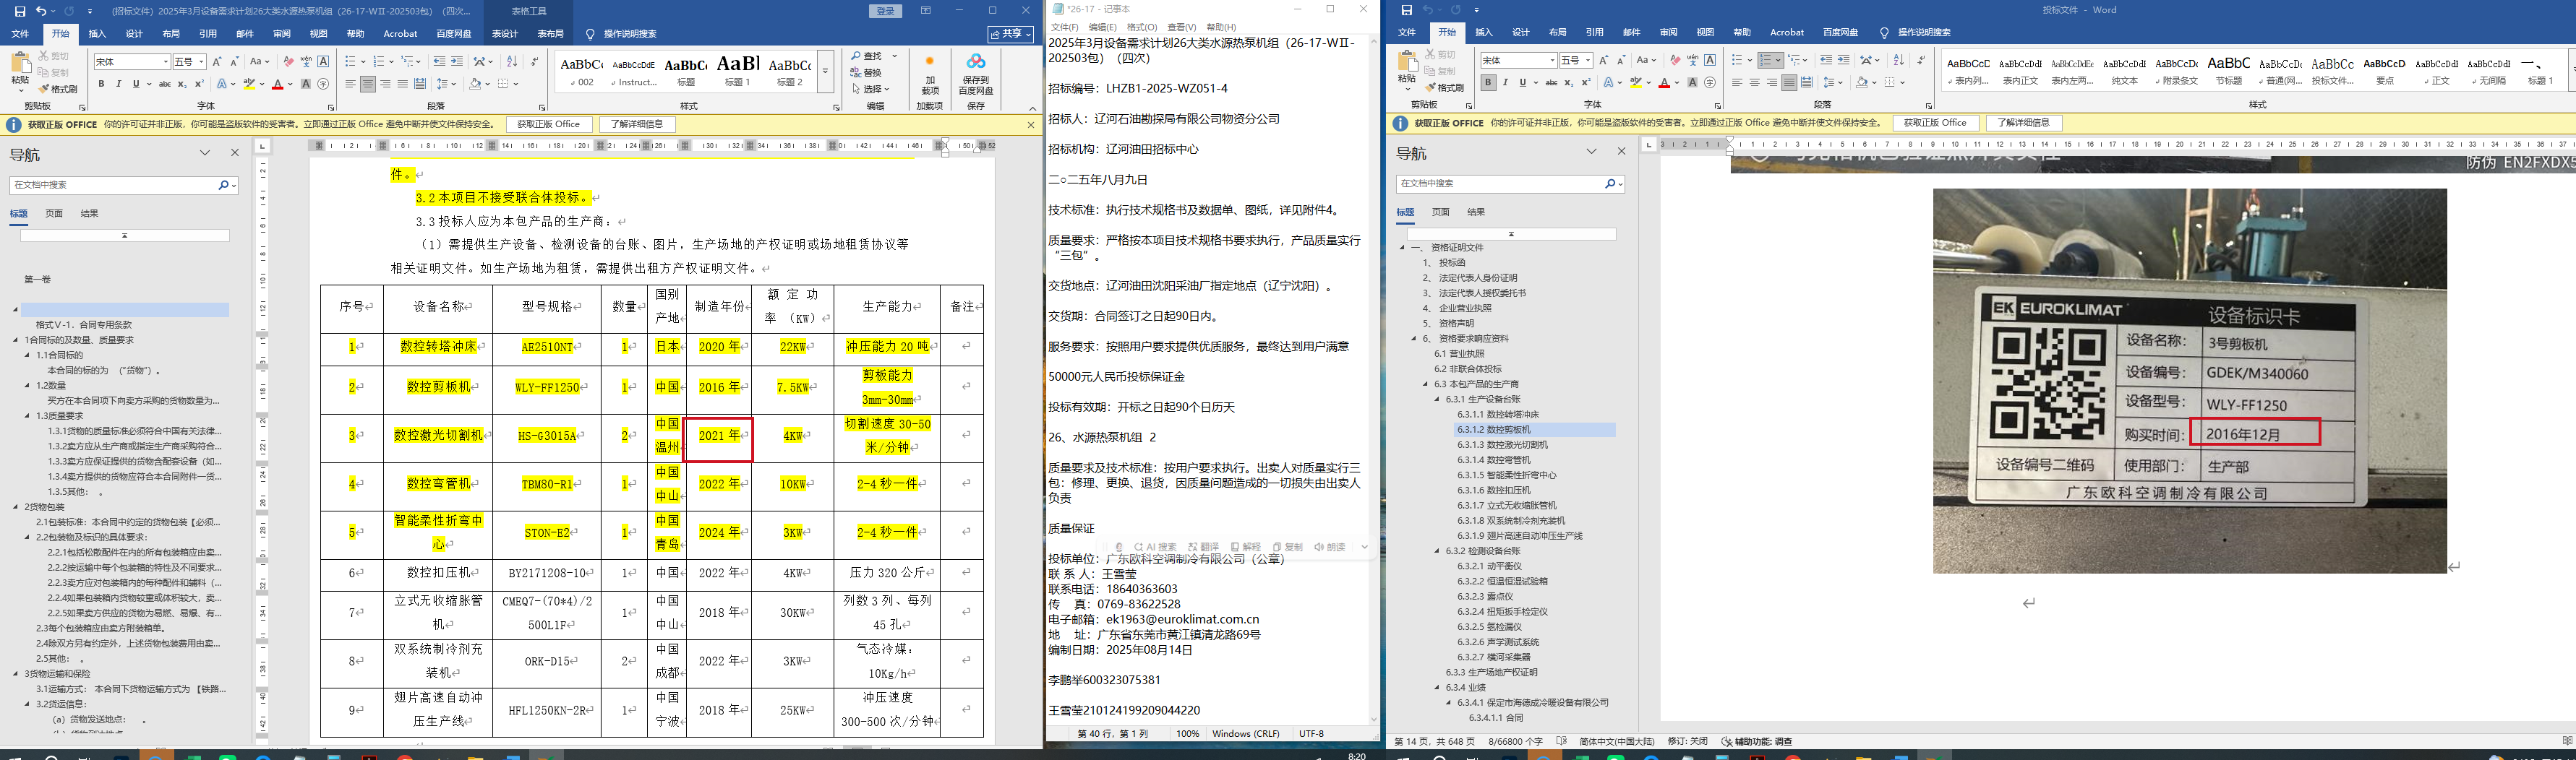This screenshot has height=760, width=2576.
Task: Open the Share (共享) dropdown in left Word
Action: tap(1011, 34)
